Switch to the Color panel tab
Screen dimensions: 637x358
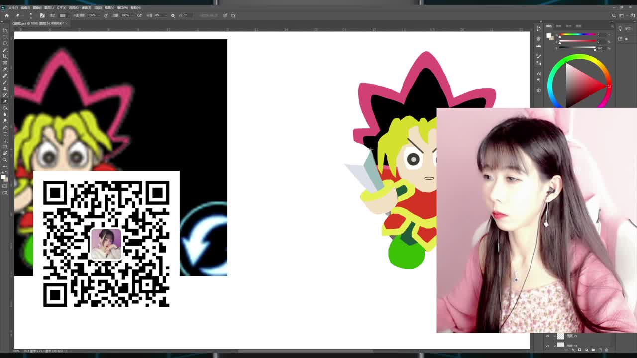coord(549,26)
